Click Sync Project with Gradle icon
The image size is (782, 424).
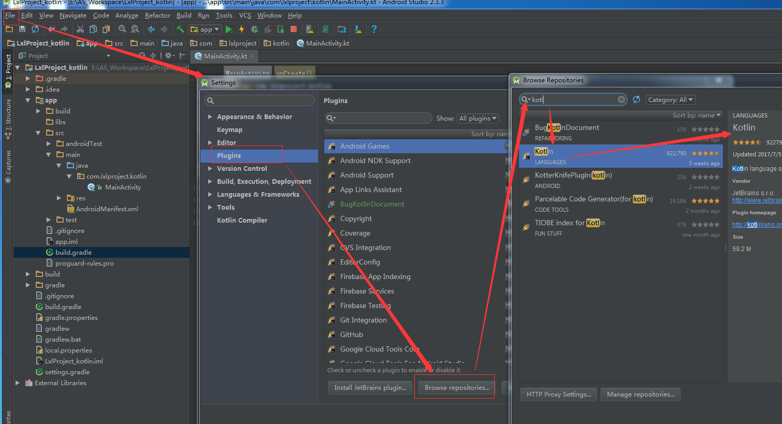325,29
